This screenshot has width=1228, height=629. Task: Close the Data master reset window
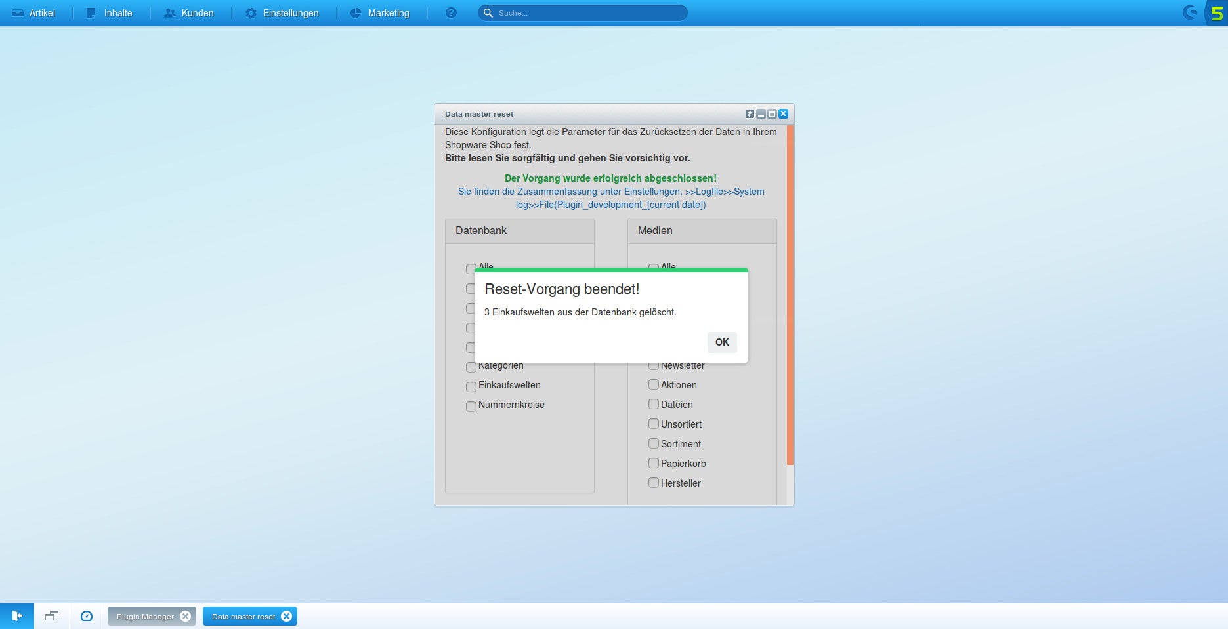click(x=783, y=114)
